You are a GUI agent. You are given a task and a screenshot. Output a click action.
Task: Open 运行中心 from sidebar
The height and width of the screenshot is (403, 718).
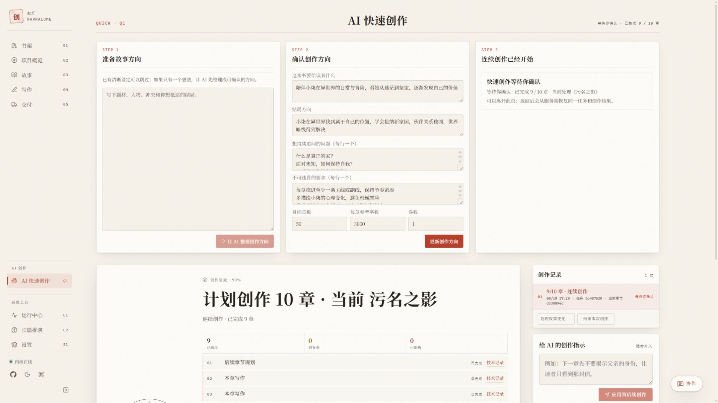[x=39, y=315]
